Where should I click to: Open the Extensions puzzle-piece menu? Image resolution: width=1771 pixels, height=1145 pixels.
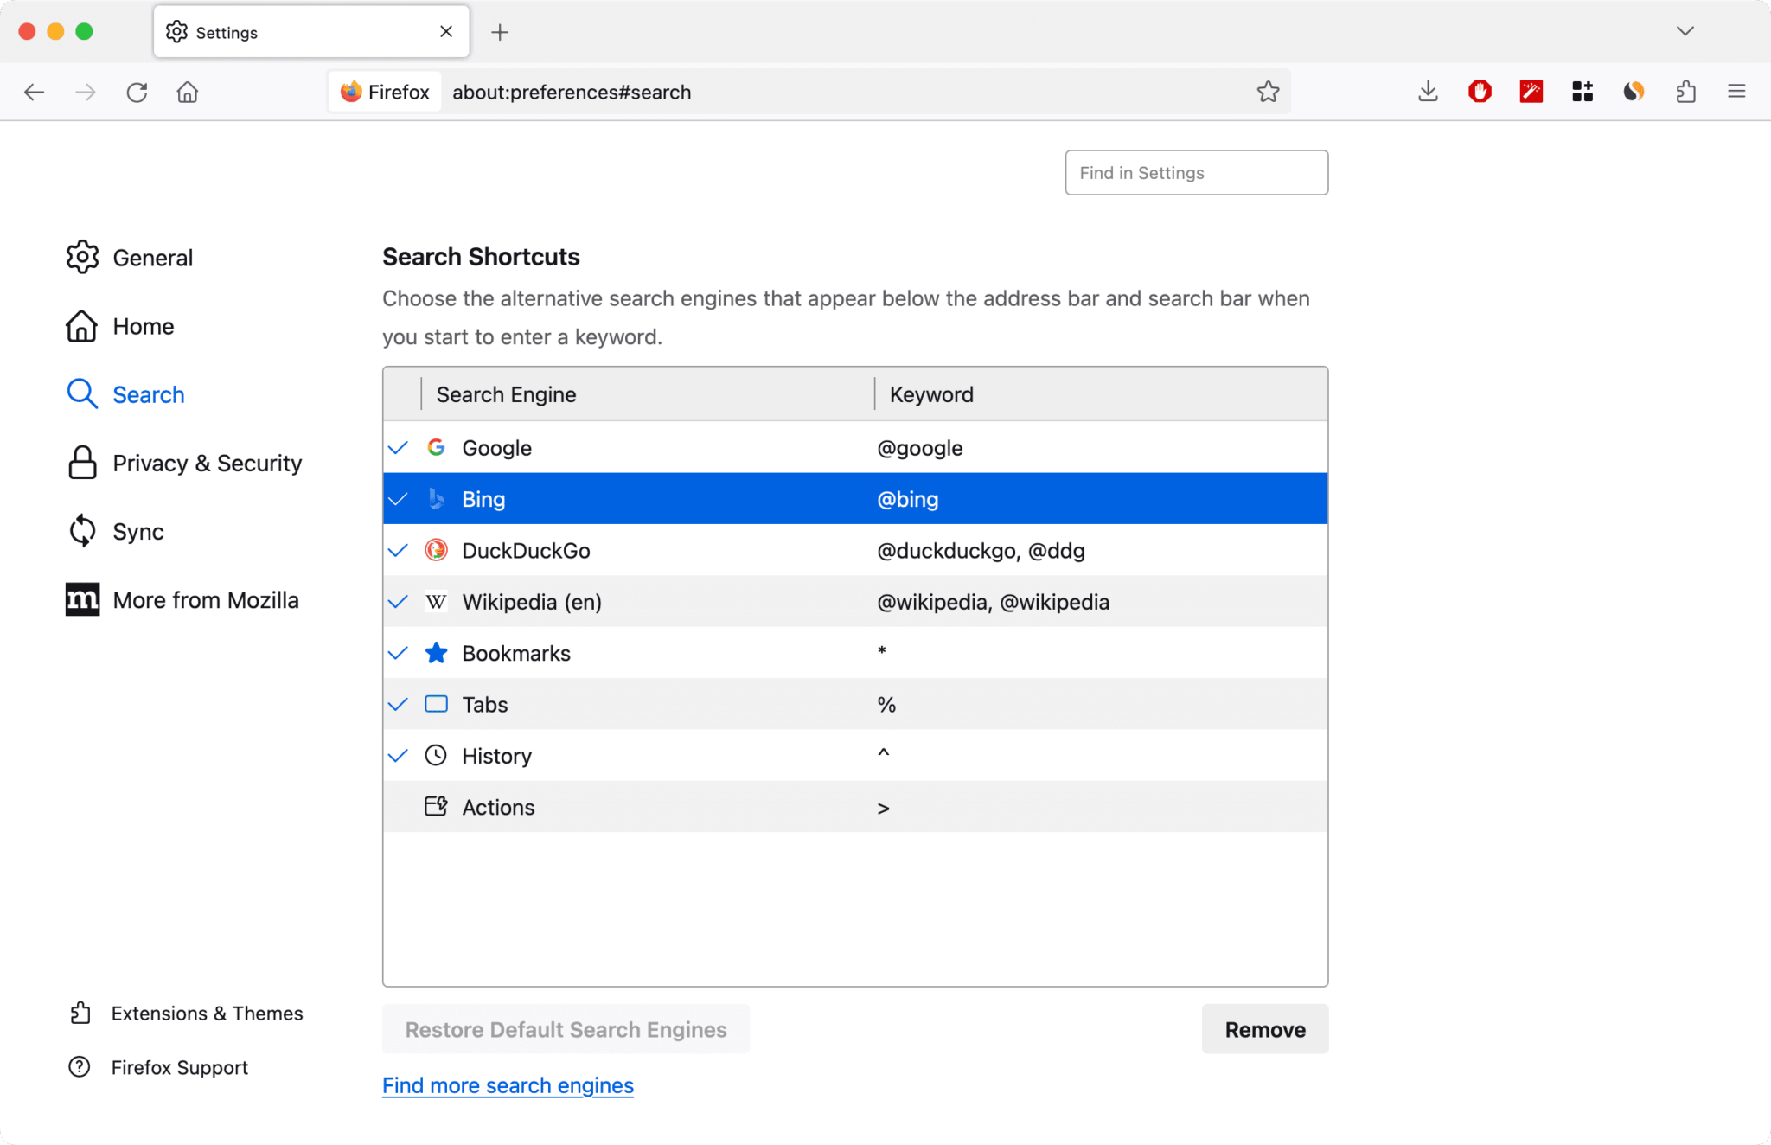point(1685,92)
